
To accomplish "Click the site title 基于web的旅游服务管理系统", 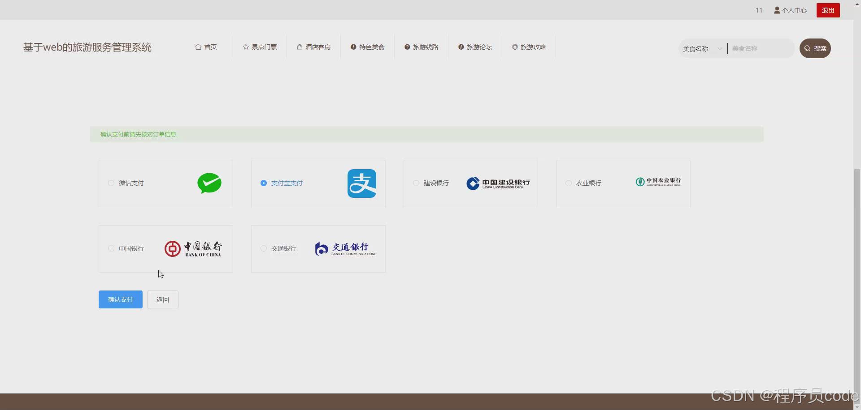I will (x=87, y=47).
